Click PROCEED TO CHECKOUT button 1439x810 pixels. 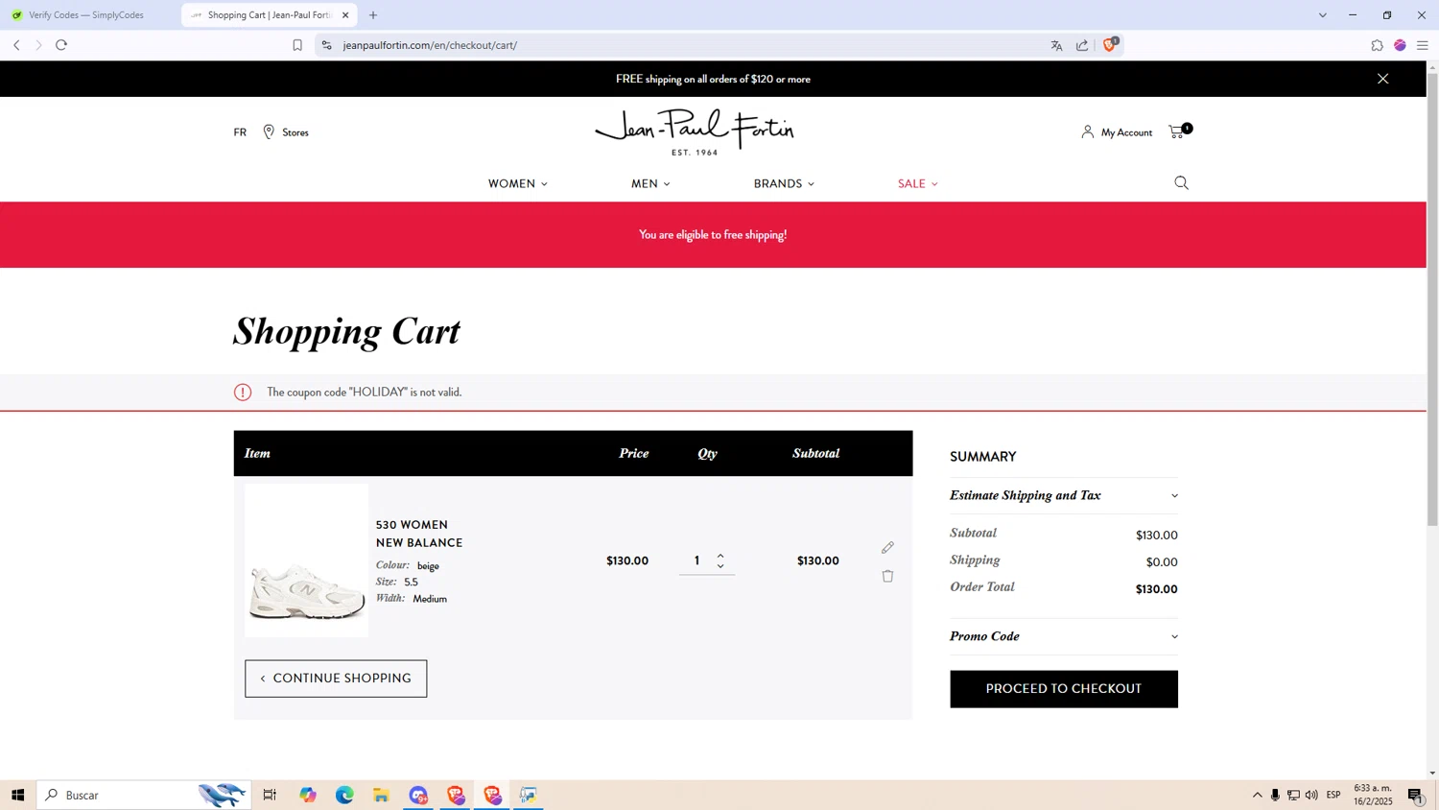click(x=1063, y=689)
